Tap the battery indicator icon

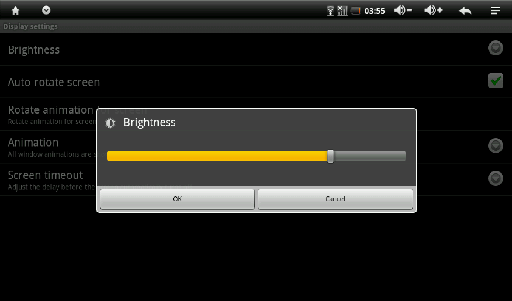[356, 10]
